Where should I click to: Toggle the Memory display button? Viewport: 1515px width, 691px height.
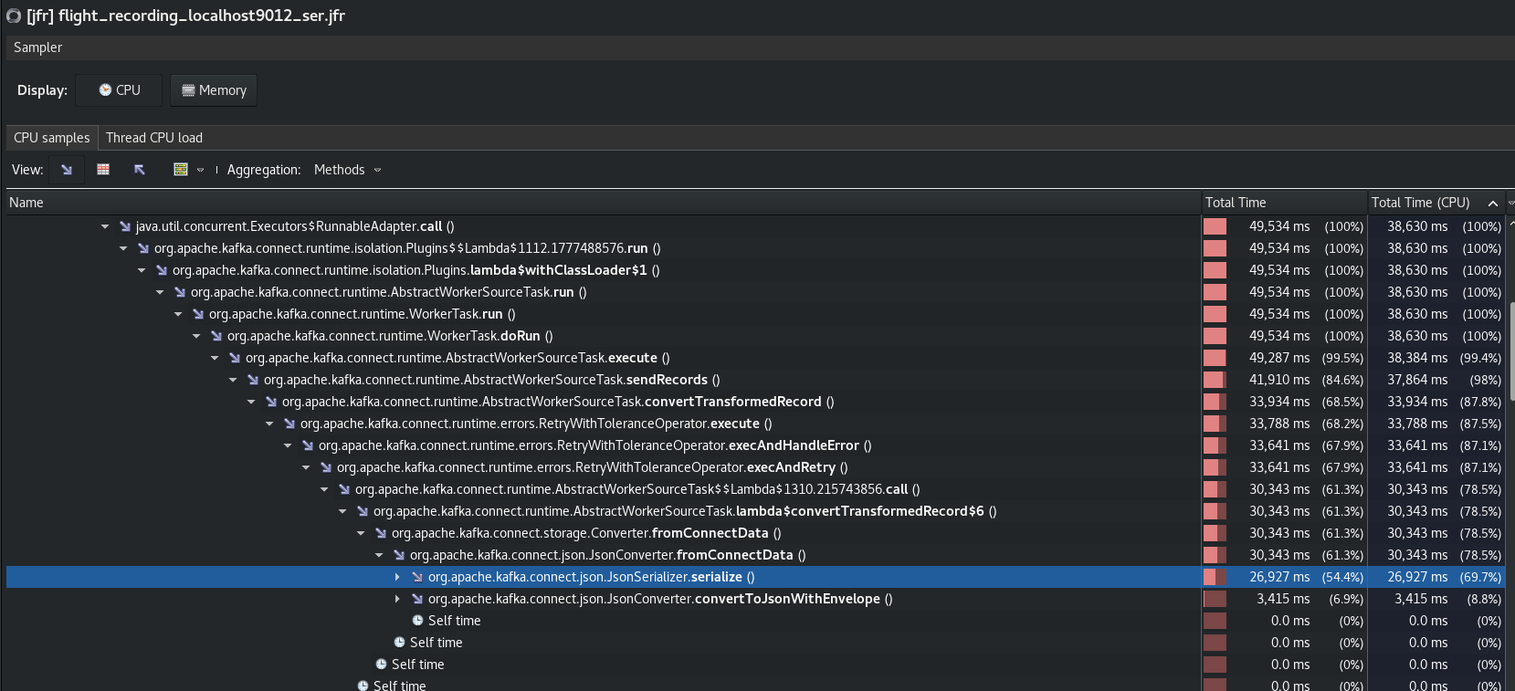pyautogui.click(x=214, y=90)
